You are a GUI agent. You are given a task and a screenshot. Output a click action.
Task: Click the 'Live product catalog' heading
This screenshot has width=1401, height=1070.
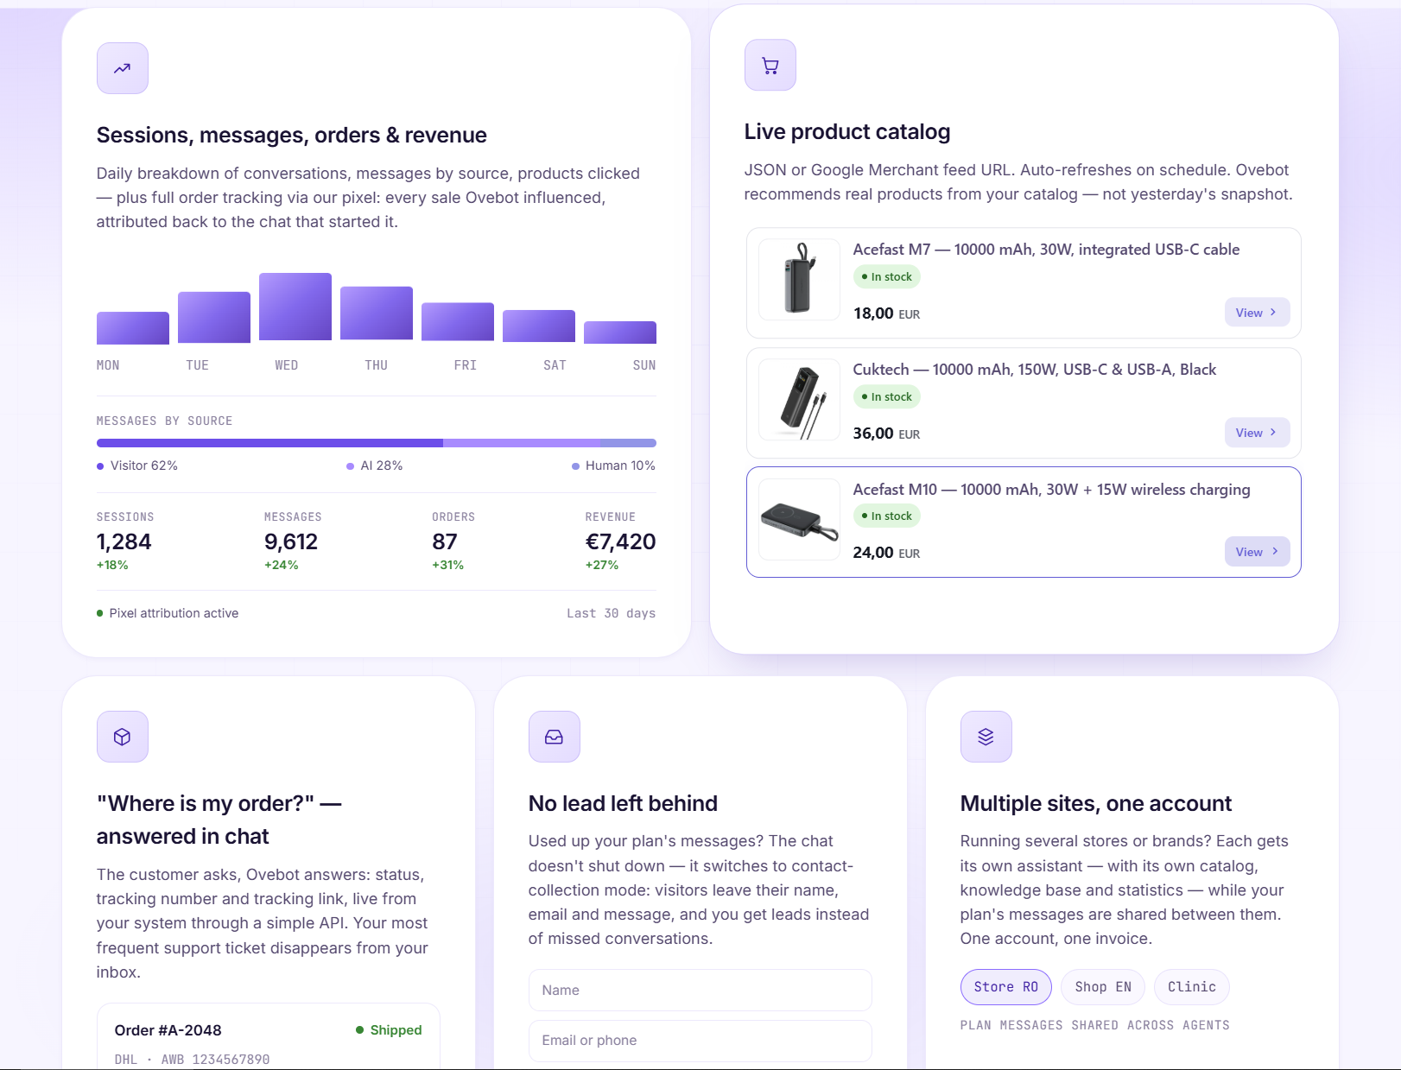coord(847,131)
